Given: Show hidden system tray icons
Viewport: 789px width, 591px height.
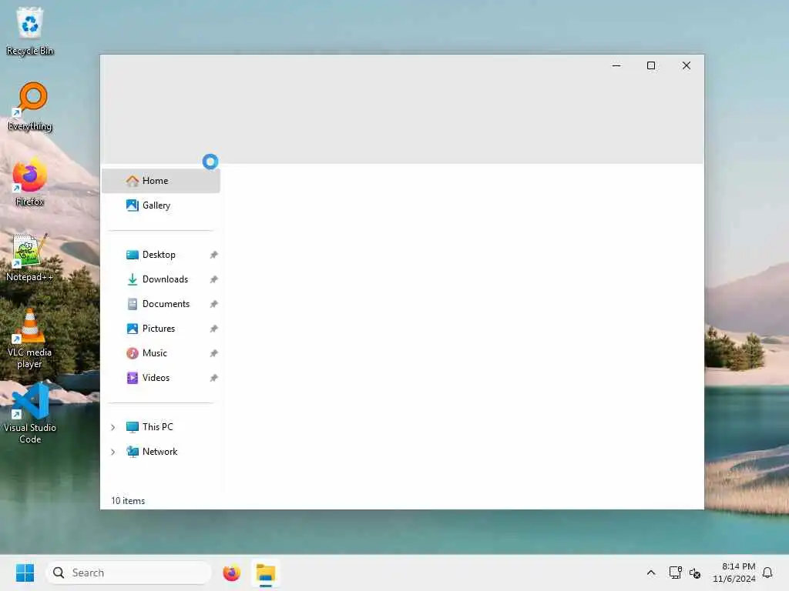Looking at the screenshot, I should coord(650,573).
